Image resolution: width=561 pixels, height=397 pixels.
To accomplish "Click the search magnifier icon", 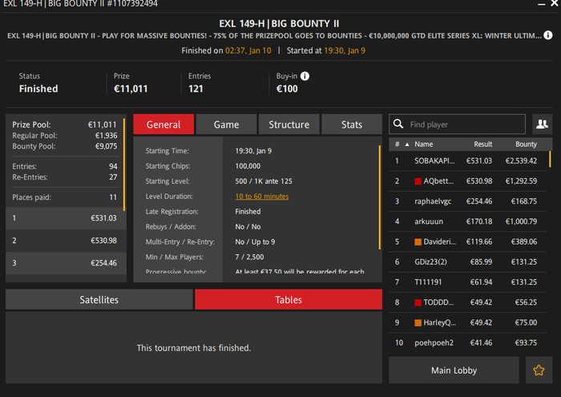I will (398, 124).
